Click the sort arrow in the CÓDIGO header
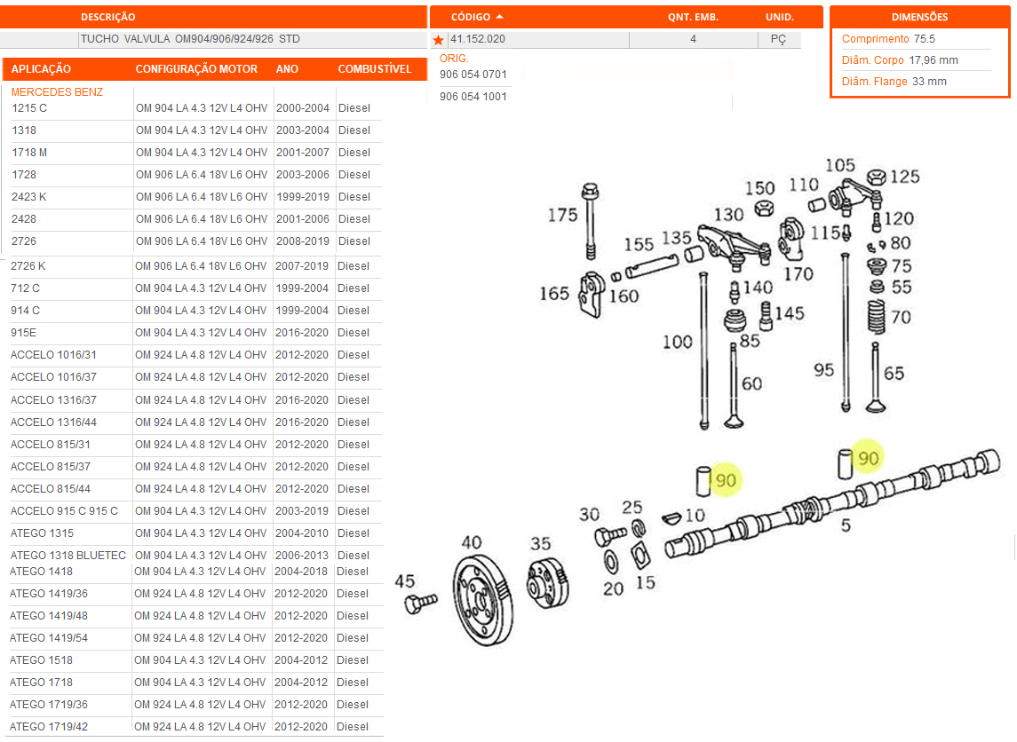 [500, 17]
